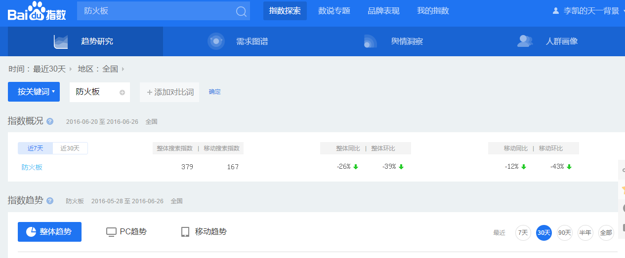Click the pie icon on 整体趋势
625x258 pixels.
point(31,232)
